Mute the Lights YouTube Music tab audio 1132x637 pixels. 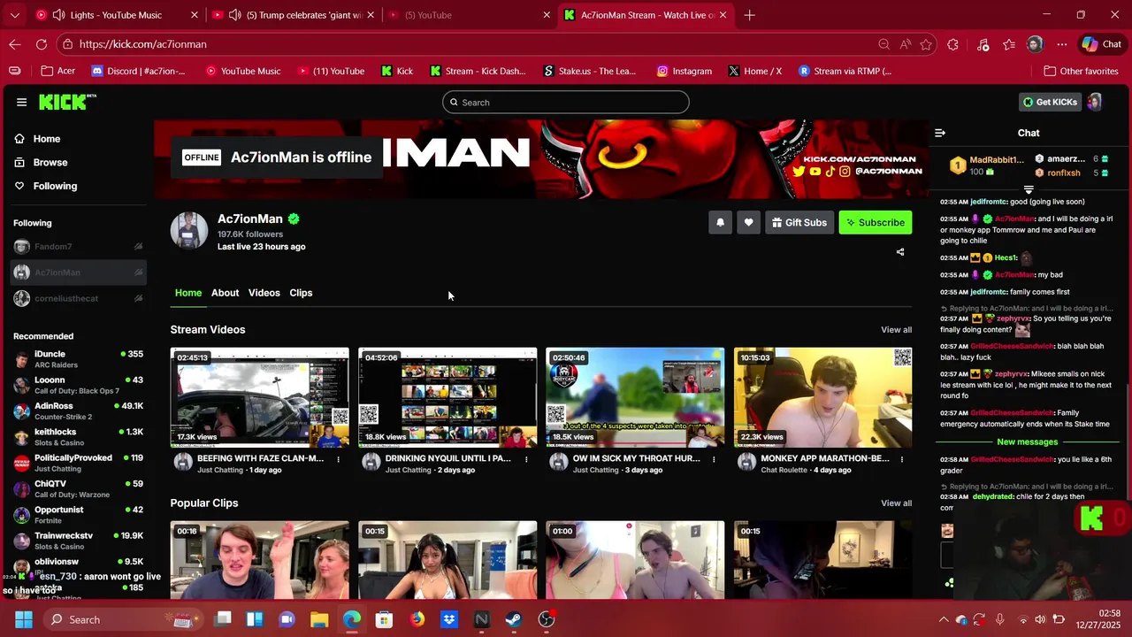[58, 15]
